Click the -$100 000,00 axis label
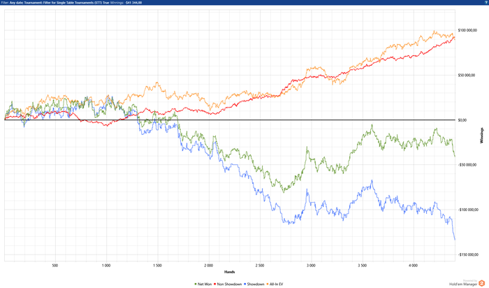489x288 pixels. point(468,210)
